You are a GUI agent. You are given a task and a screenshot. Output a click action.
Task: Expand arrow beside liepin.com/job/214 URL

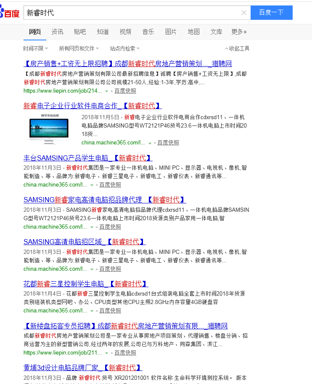107,91
